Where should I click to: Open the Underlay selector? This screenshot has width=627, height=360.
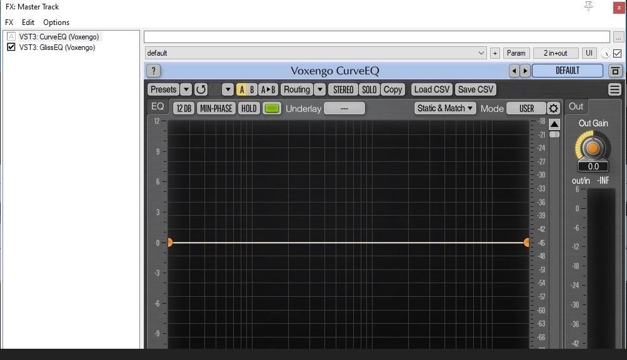point(344,108)
